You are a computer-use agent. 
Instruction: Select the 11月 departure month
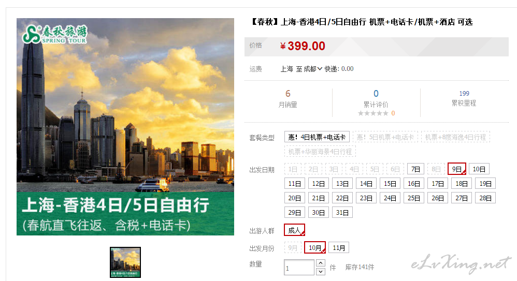(x=339, y=248)
